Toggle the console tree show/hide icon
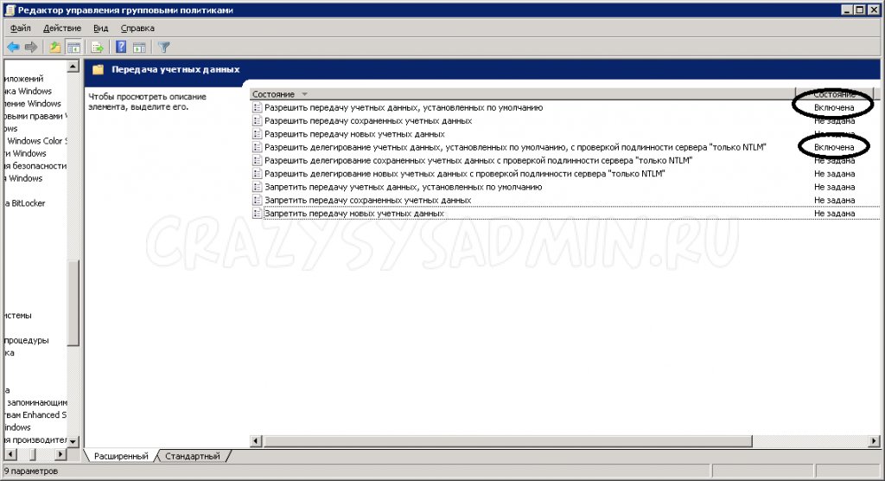This screenshot has height=481, width=885. pyautogui.click(x=73, y=47)
